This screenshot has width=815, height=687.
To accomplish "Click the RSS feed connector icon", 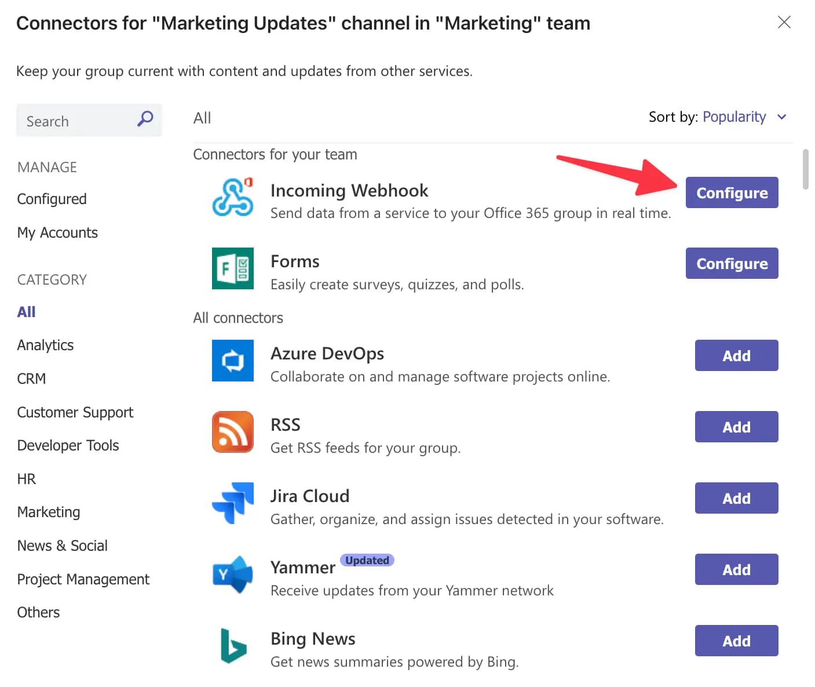I will pyautogui.click(x=232, y=432).
